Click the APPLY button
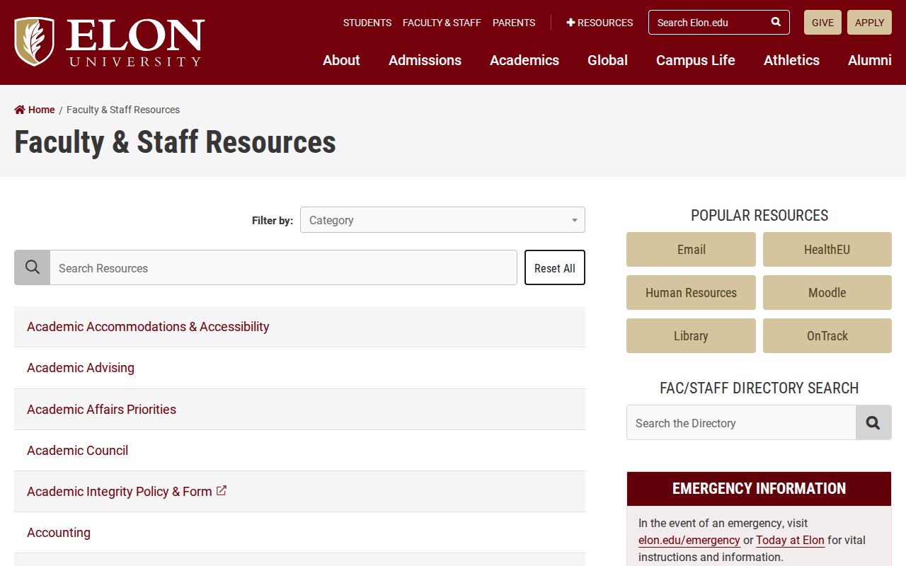Image resolution: width=906 pixels, height=566 pixels. (869, 22)
